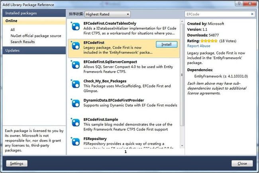Select NuGet official package source

(36, 36)
